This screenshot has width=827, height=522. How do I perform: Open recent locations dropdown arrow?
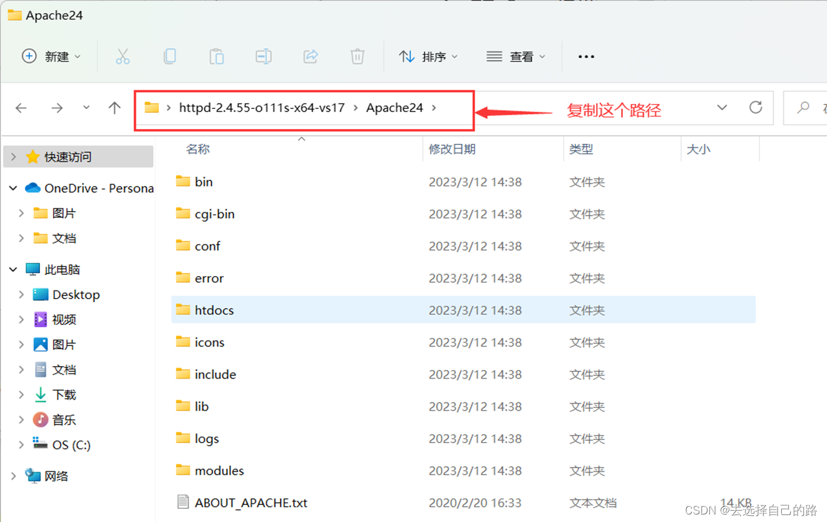pyautogui.click(x=86, y=108)
